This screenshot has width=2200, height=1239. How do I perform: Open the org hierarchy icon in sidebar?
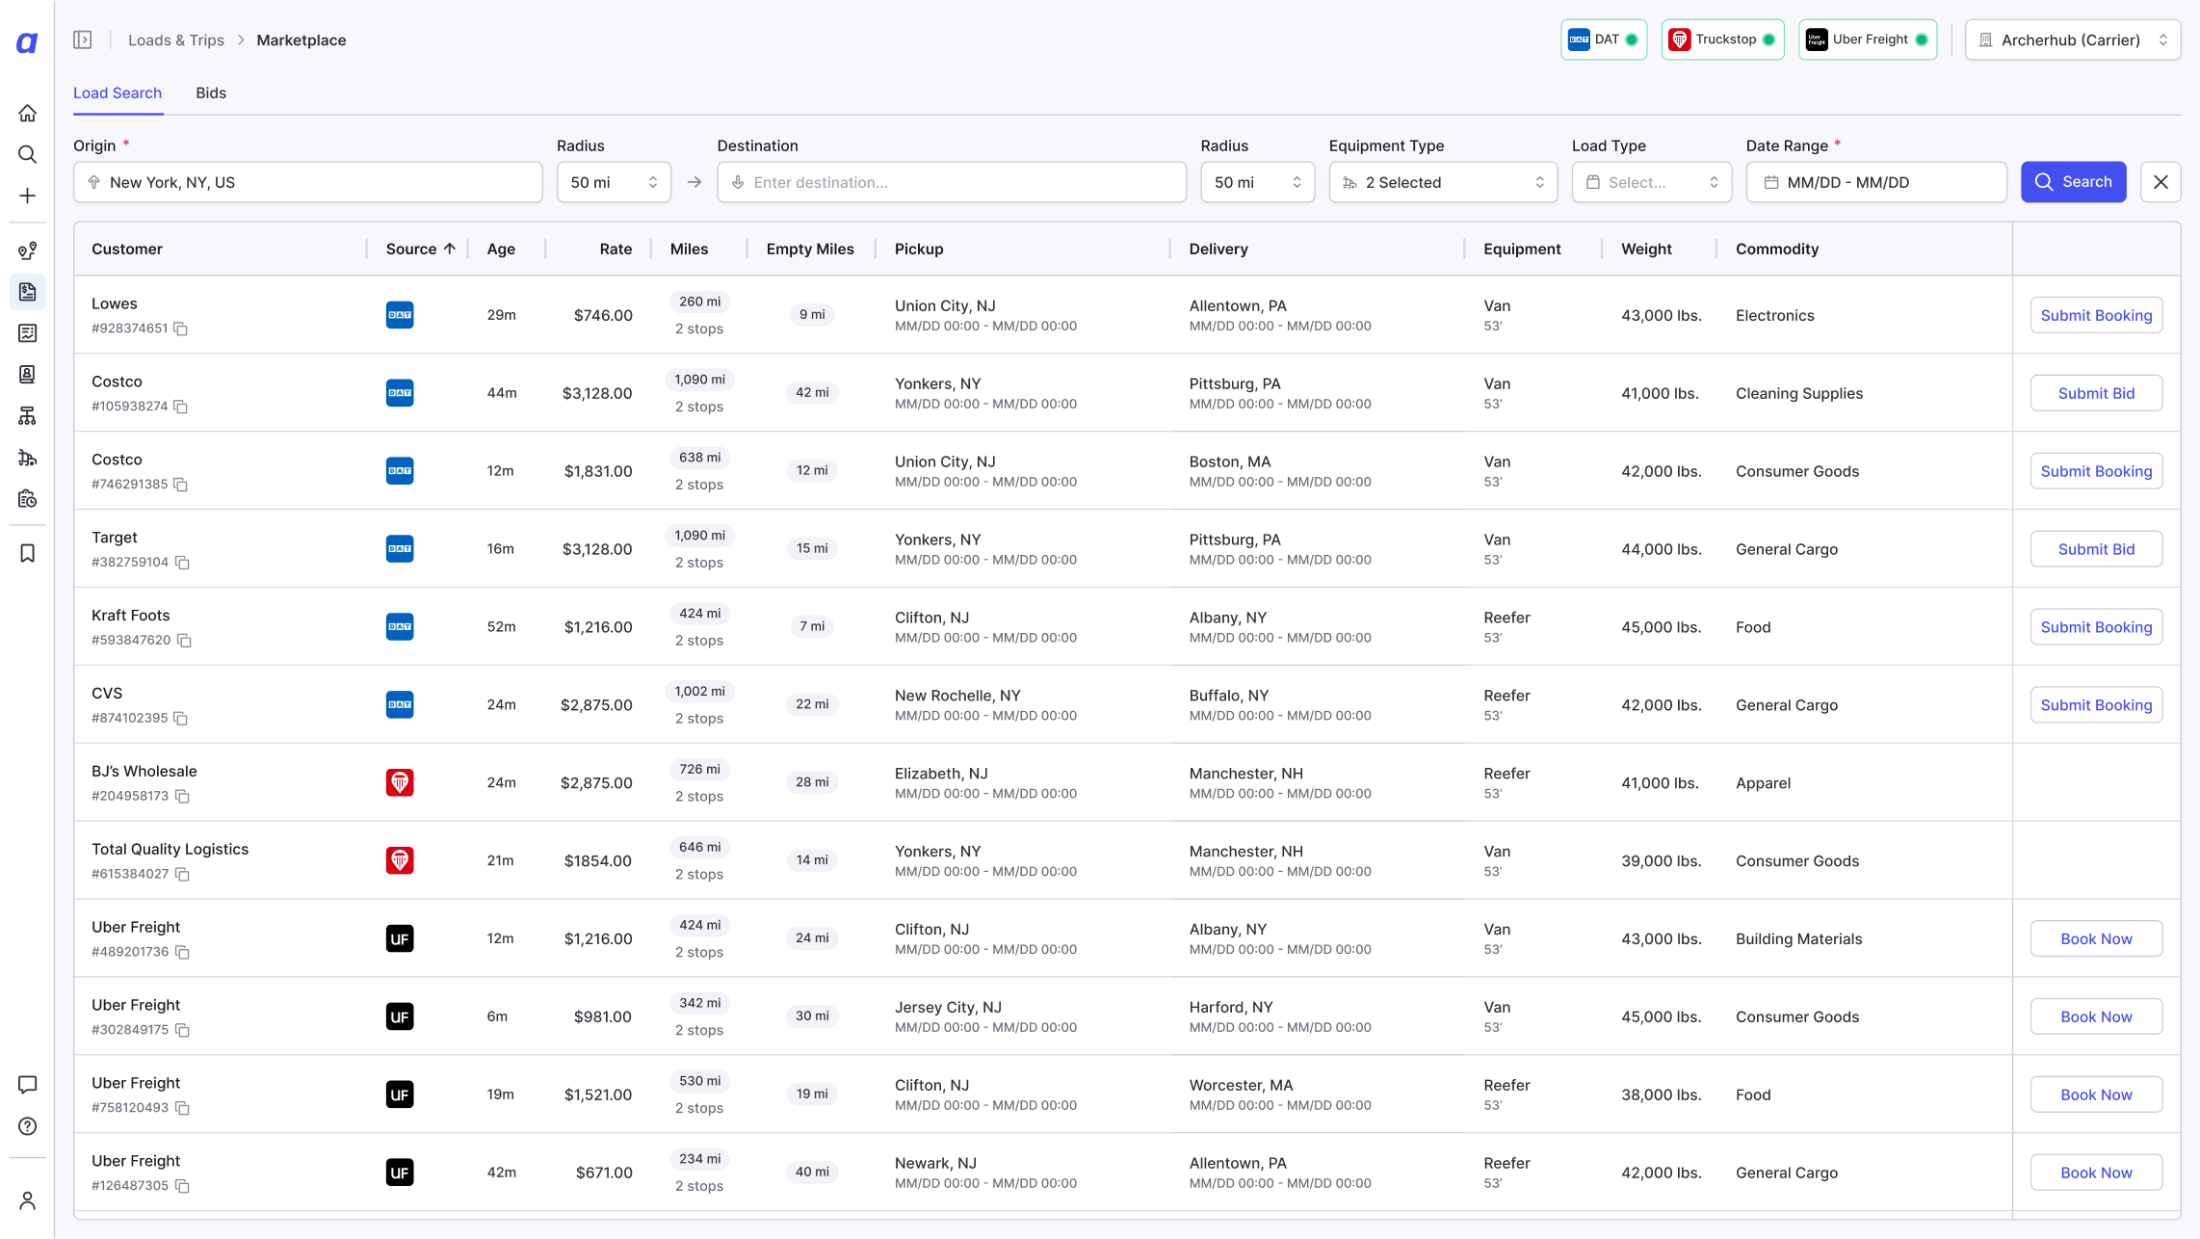27,415
